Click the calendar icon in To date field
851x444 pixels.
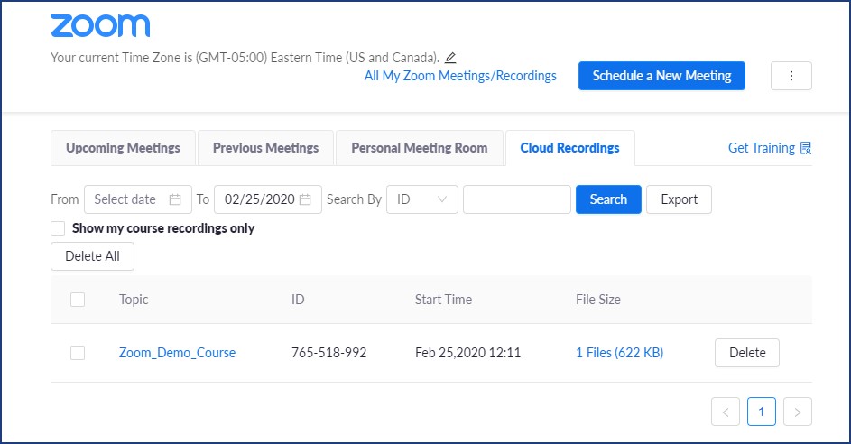306,199
